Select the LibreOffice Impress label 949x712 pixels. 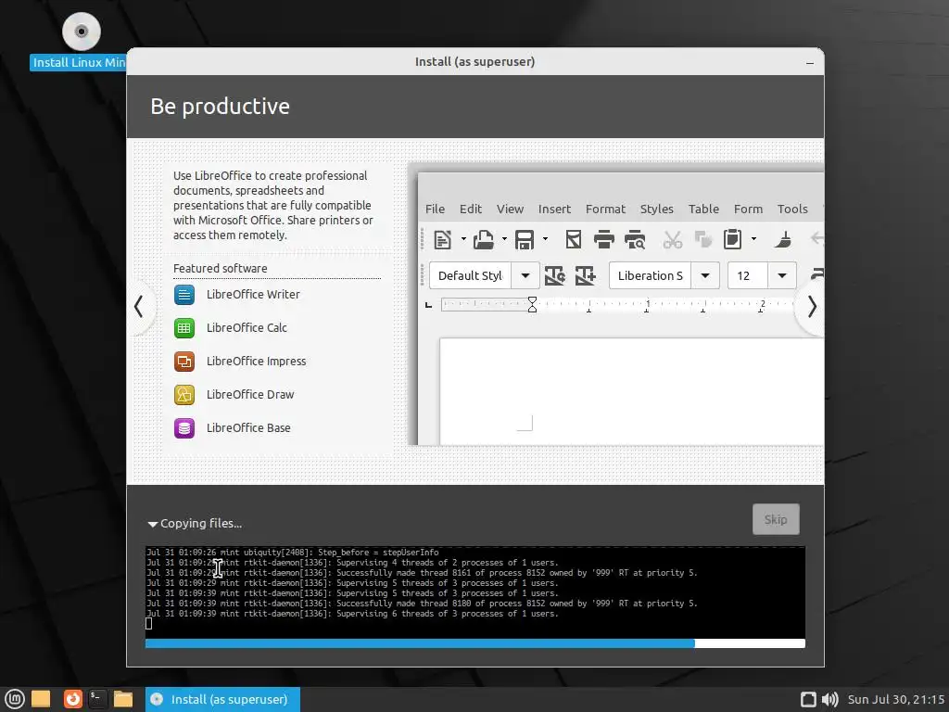pyautogui.click(x=256, y=362)
